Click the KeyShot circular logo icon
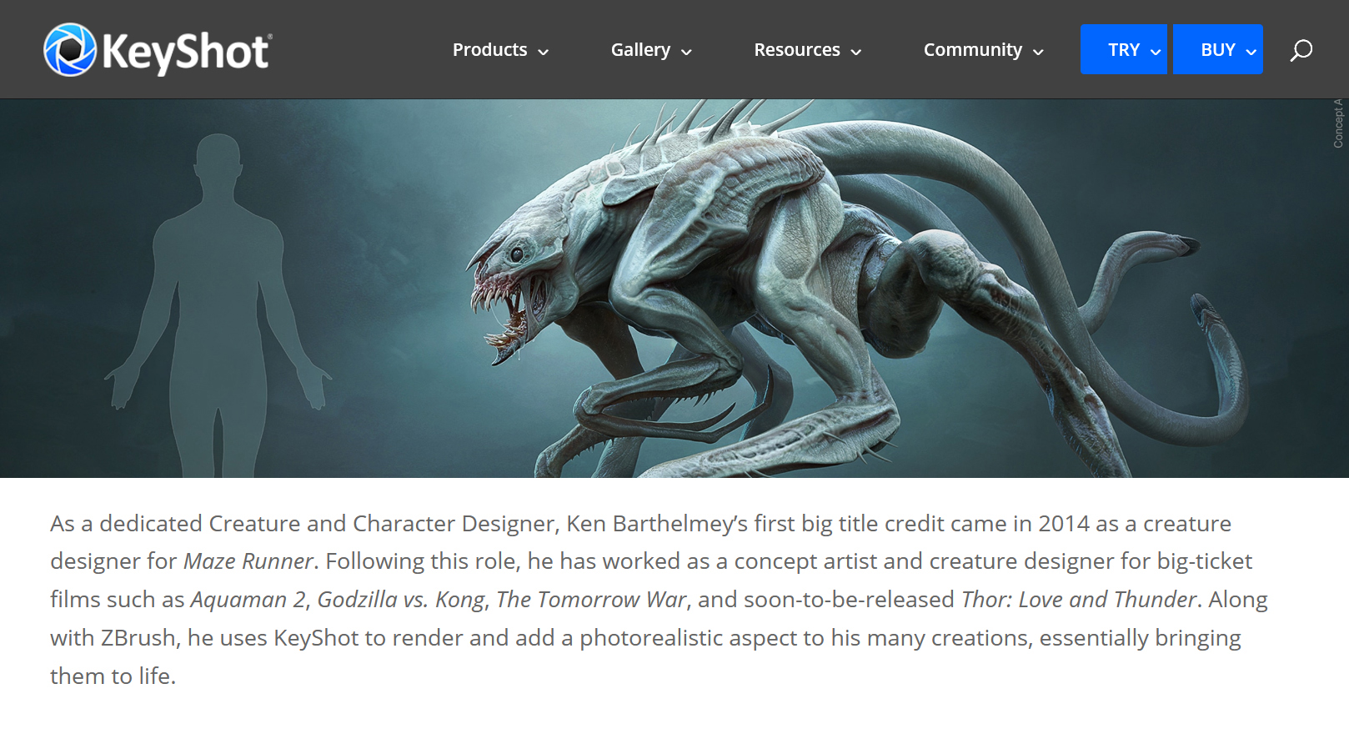Screen dimensions: 1349x739 tap(70, 50)
